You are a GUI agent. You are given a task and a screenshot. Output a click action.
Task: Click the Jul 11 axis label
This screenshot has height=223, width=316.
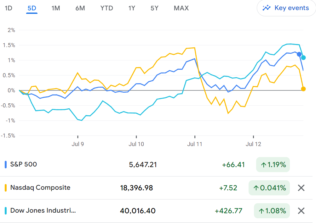(x=194, y=144)
